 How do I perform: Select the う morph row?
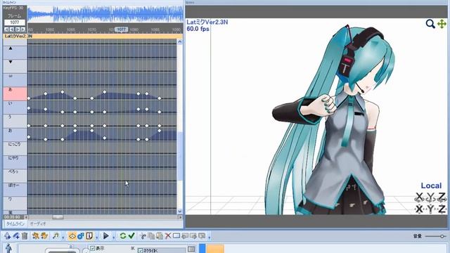(x=15, y=121)
